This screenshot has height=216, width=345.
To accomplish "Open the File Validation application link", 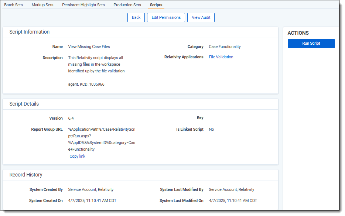I will [x=221, y=57].
